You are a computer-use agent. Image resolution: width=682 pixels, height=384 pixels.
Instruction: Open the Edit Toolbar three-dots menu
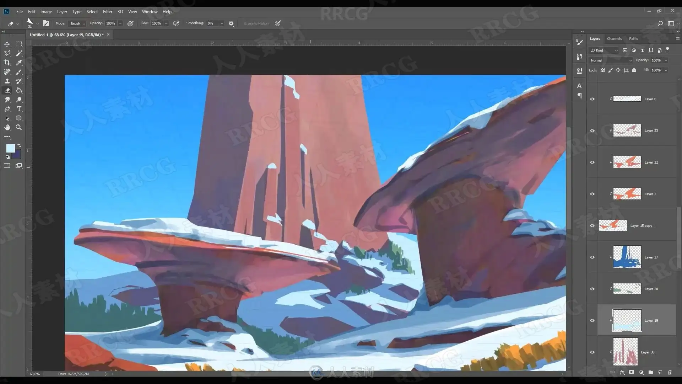(7, 137)
